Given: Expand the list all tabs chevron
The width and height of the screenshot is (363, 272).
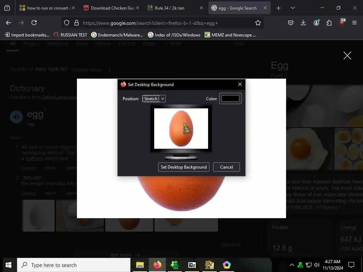Looking at the screenshot, I should (x=293, y=8).
